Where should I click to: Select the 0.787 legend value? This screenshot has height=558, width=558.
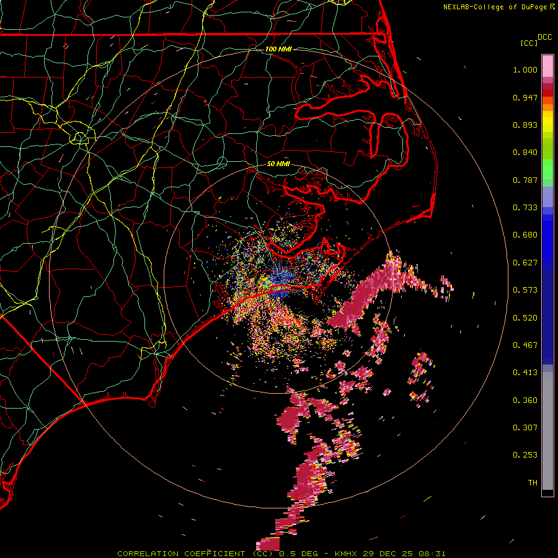coord(525,180)
